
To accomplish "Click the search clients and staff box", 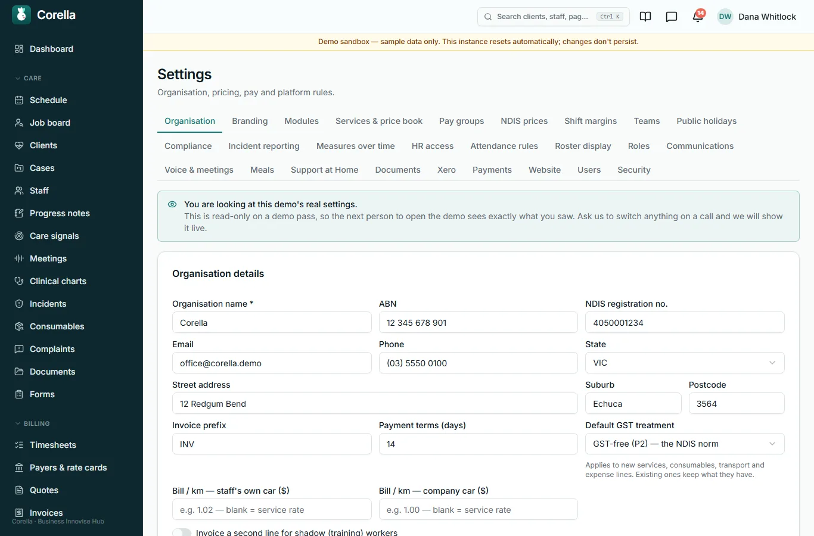I will pyautogui.click(x=554, y=17).
